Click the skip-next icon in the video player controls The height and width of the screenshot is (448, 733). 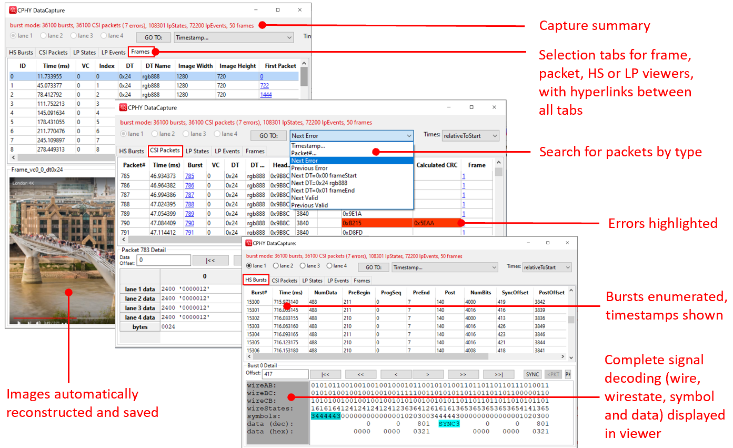(29, 323)
